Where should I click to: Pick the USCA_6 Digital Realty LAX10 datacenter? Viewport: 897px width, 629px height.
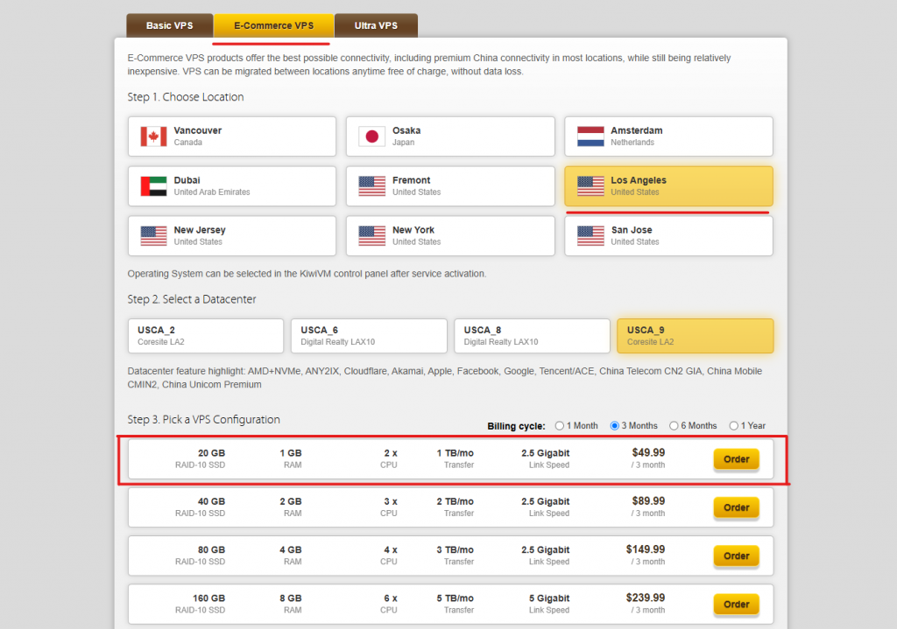pos(368,336)
